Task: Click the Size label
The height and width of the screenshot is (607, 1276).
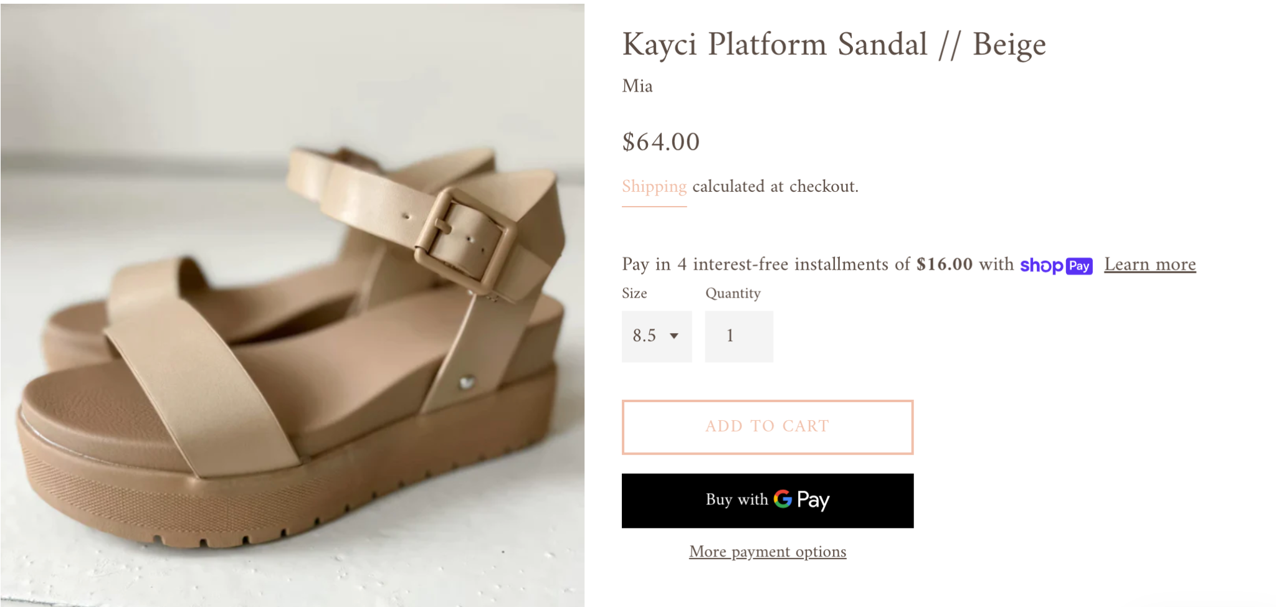Action: click(634, 293)
